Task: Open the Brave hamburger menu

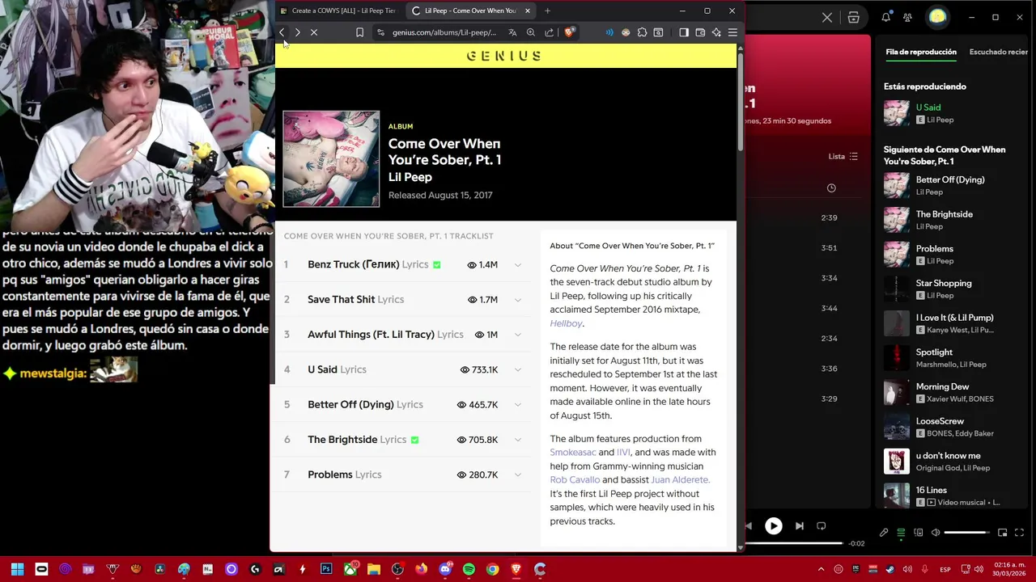Action: coord(732,32)
